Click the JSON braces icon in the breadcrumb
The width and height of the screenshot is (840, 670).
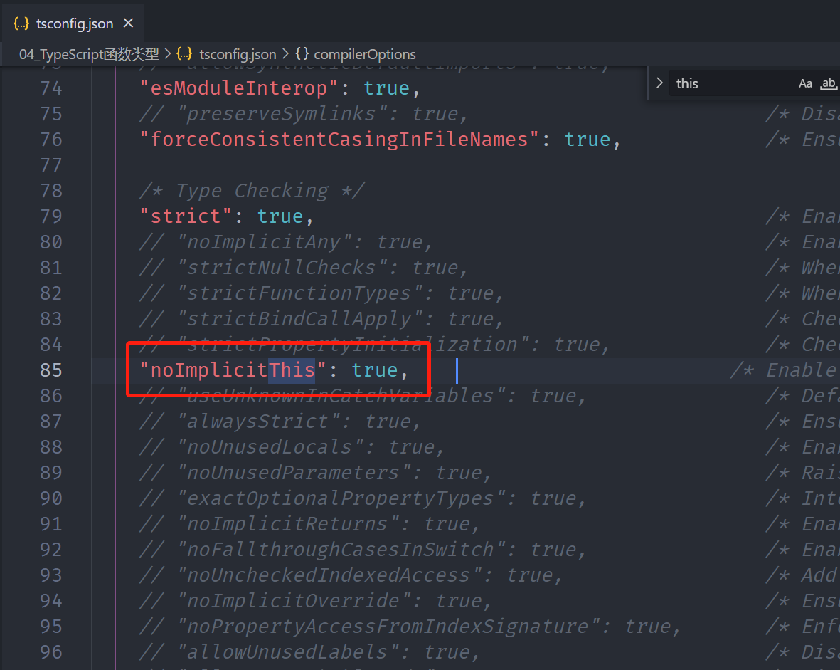pos(184,54)
